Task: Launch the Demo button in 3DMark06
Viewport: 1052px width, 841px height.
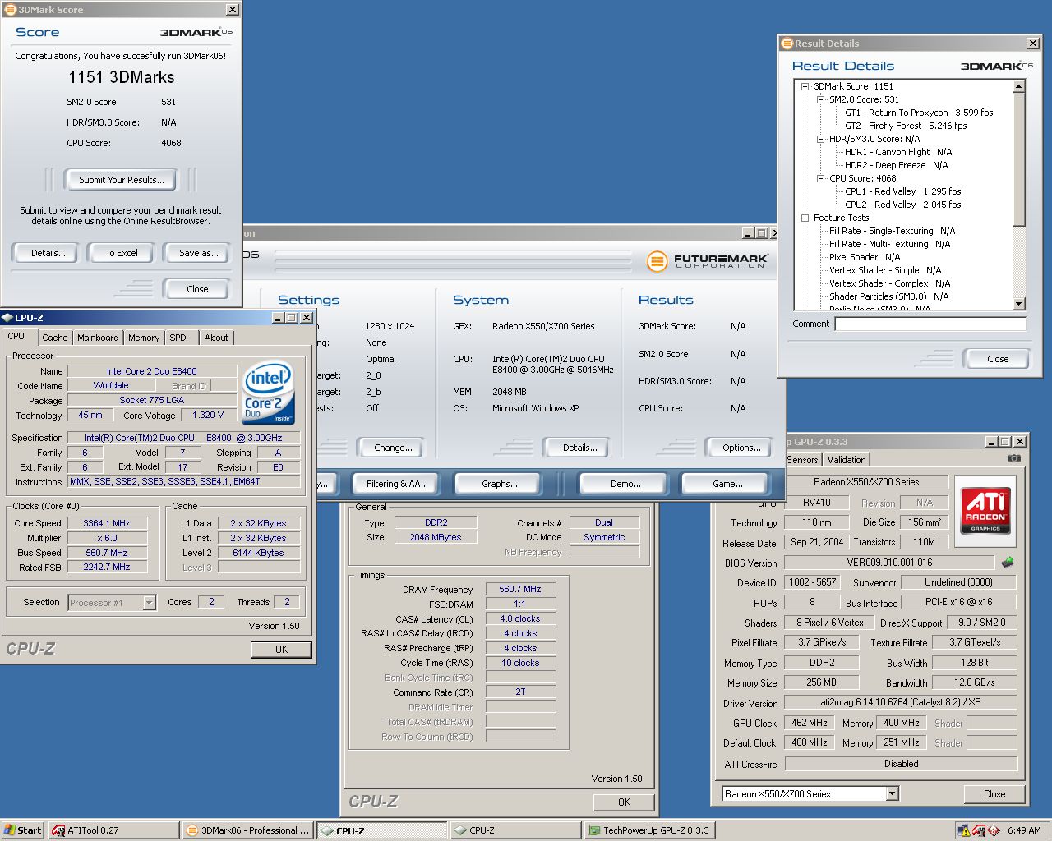Action: [x=625, y=484]
